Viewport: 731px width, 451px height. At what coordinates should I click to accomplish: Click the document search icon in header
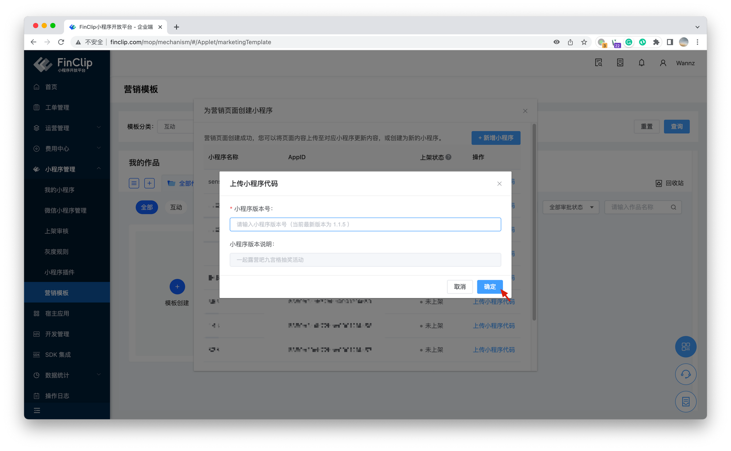click(598, 63)
